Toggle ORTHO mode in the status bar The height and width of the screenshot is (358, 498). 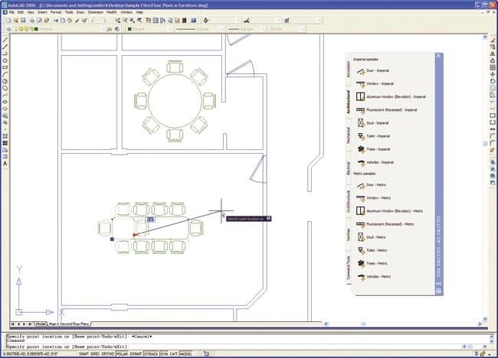(x=108, y=353)
